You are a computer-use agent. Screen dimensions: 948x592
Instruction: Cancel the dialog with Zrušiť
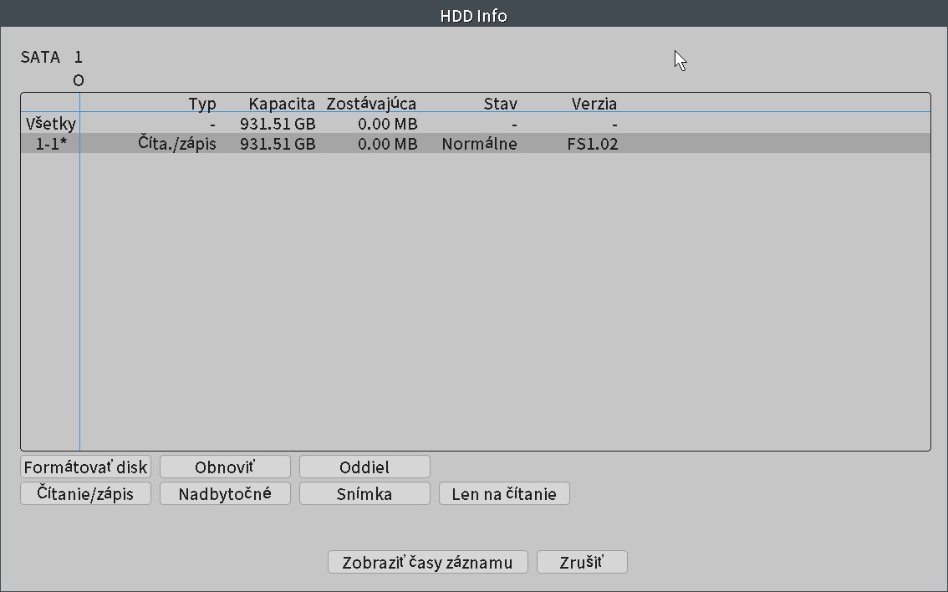coord(582,562)
